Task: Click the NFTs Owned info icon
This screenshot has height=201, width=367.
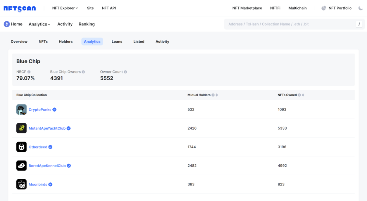Action: coord(299,95)
